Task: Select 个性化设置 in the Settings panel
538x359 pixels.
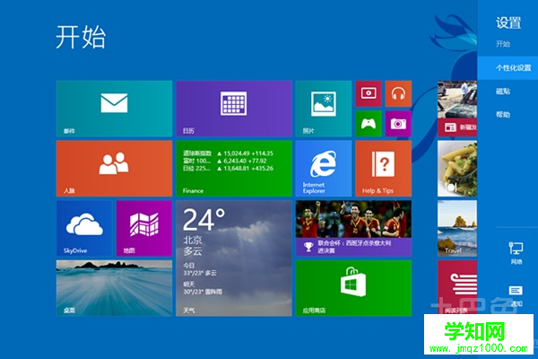Action: coord(508,67)
